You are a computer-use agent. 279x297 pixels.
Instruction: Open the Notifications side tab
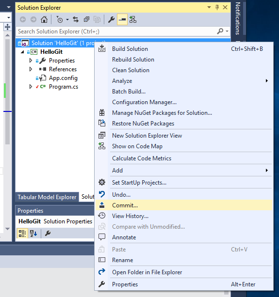pos(237,18)
